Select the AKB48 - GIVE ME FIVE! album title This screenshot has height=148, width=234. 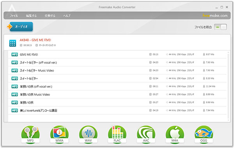35,40
